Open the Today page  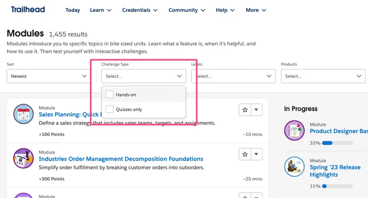point(73,10)
